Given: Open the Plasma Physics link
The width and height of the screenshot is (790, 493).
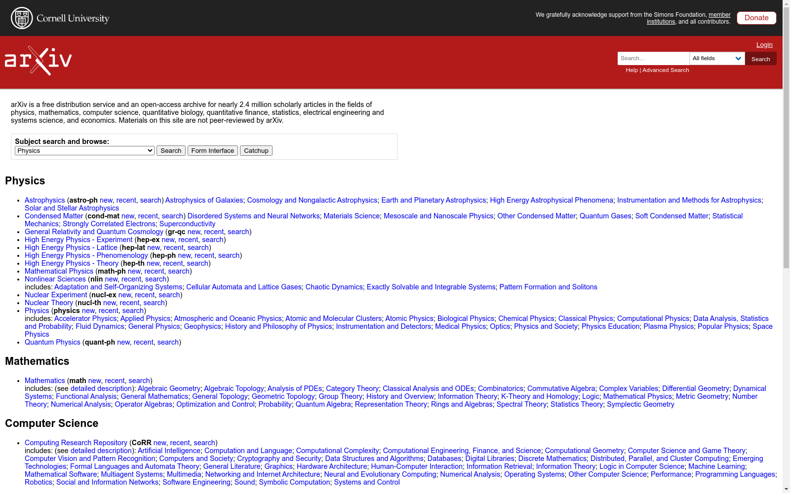Looking at the screenshot, I should 669,326.
